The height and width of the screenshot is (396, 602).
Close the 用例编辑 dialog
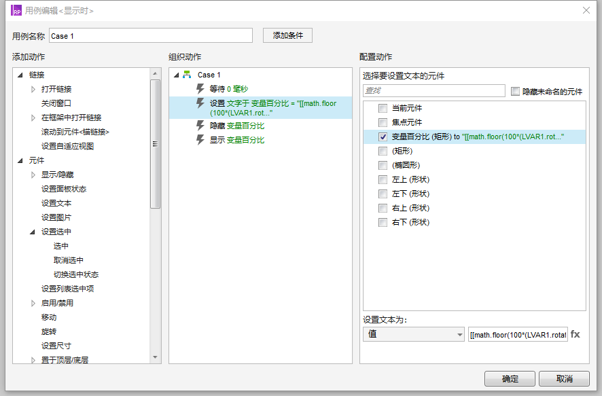click(586, 10)
